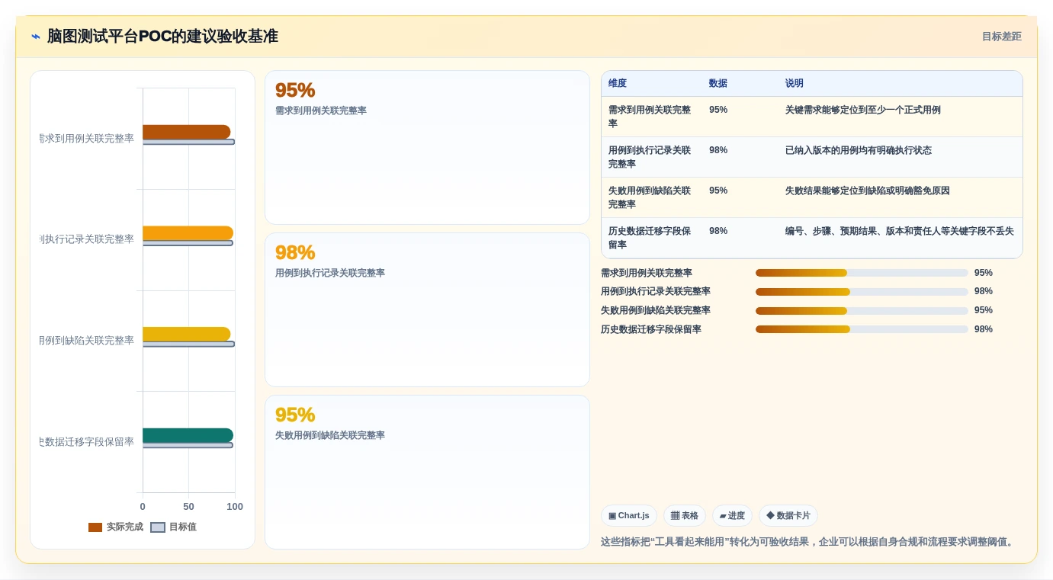Click the 表格 tag chip
Image resolution: width=1053 pixels, height=580 pixels.
[x=684, y=516]
